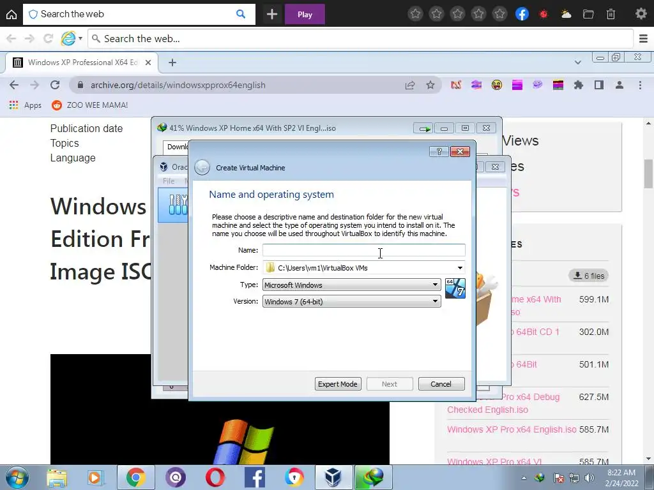The width and height of the screenshot is (654, 490).
Task: Click the Language label on the page
Action: (73, 158)
